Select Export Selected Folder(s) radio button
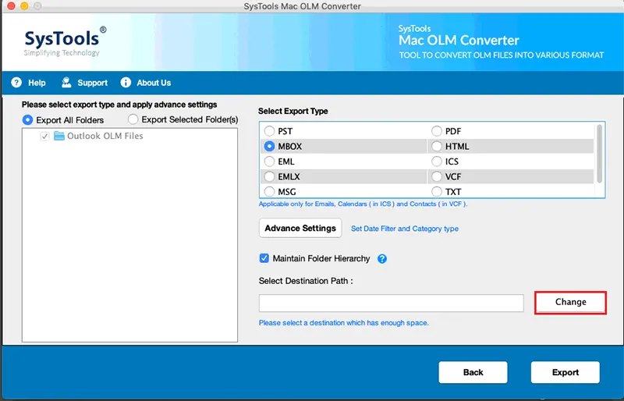Image resolution: width=624 pixels, height=401 pixels. (x=133, y=119)
